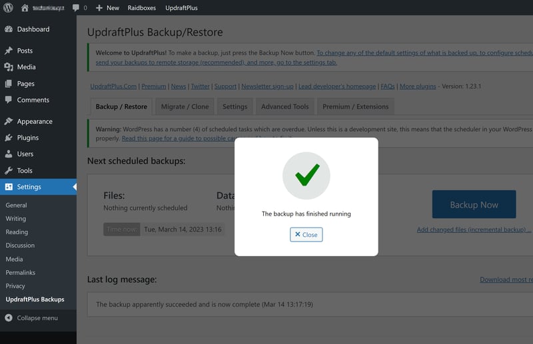Viewport: 533px width, 344px height.
Task: Open Raidboxes menu in admin bar
Action: 140,8
